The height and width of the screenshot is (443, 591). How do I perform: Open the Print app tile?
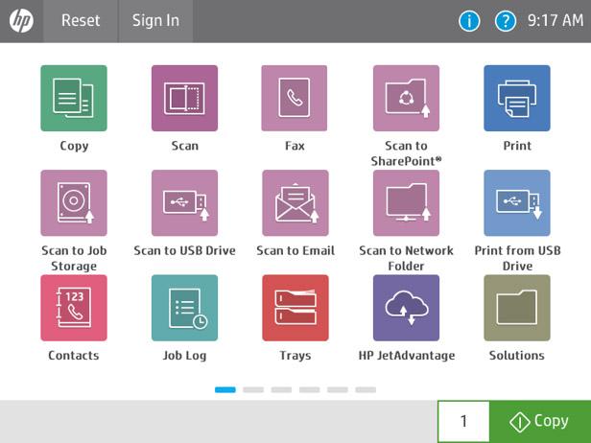pyautogui.click(x=517, y=99)
